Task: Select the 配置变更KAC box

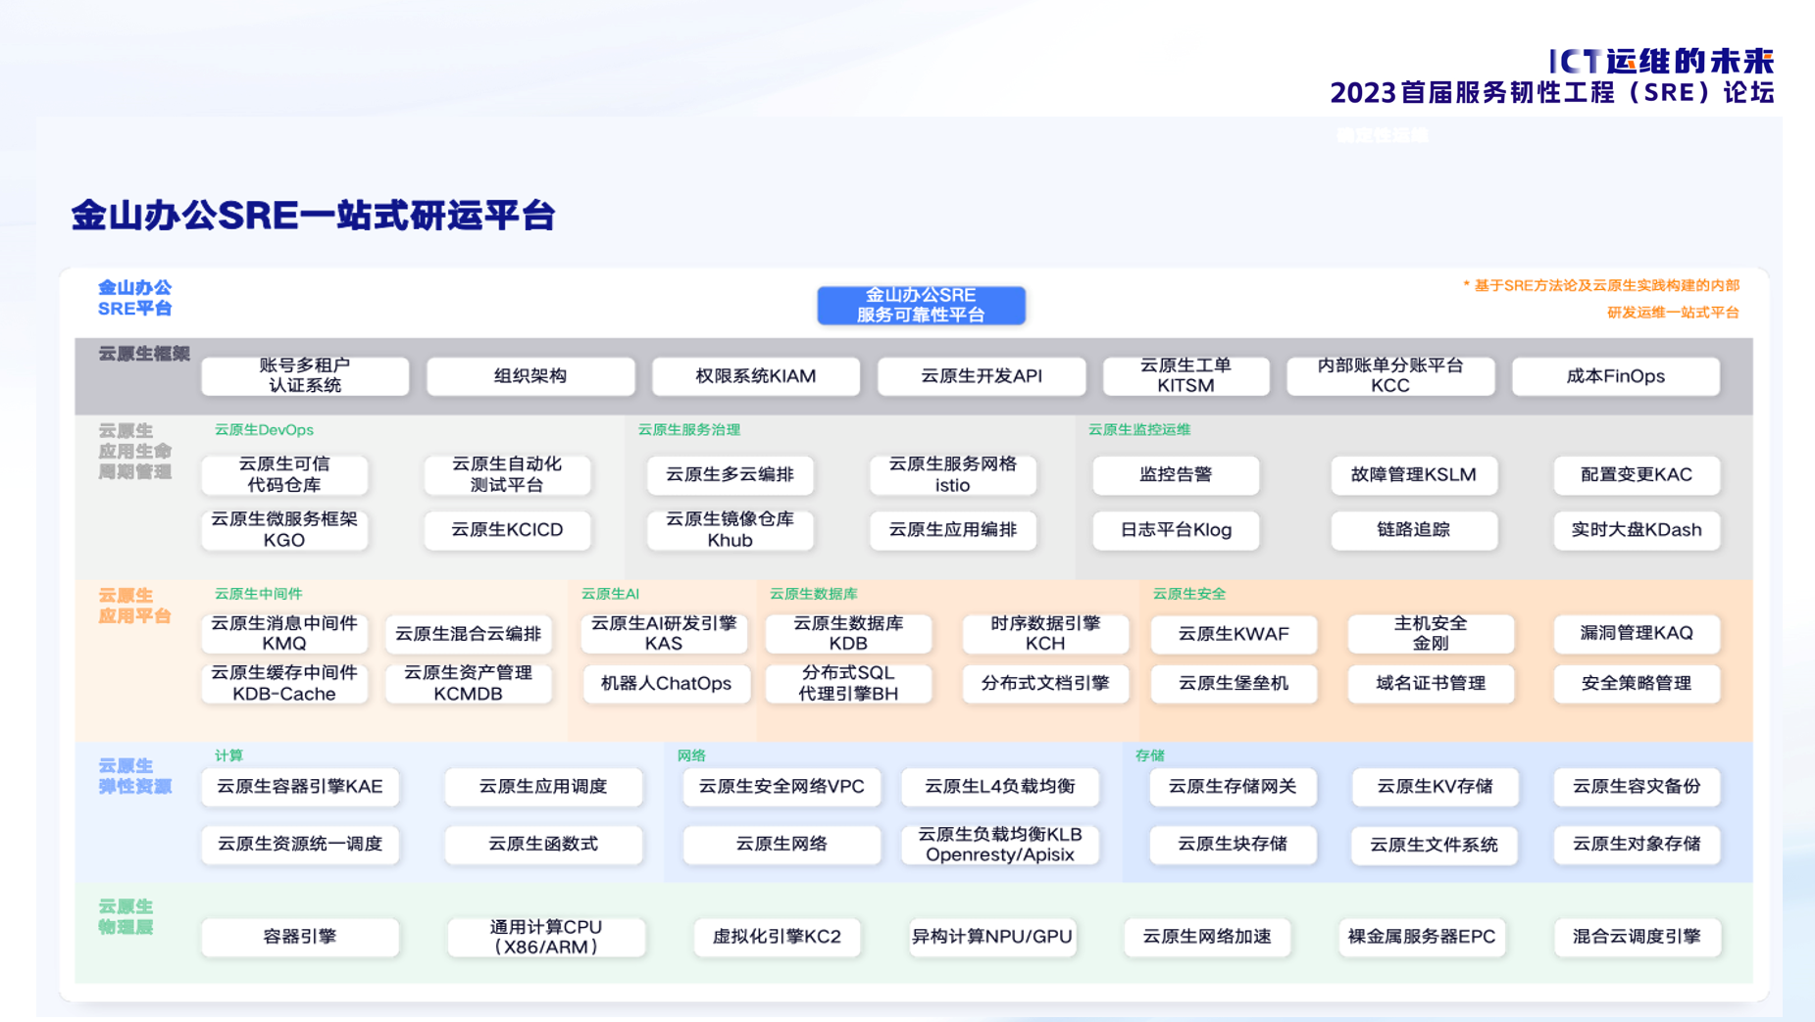Action: [1637, 474]
